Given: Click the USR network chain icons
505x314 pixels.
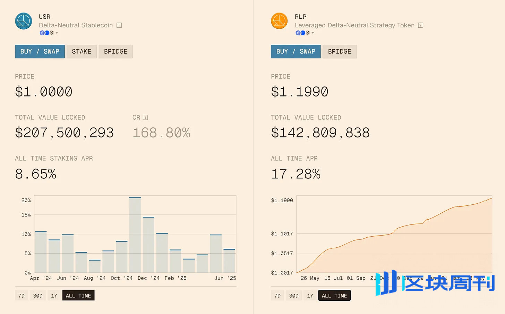Looking at the screenshot, I should point(46,33).
